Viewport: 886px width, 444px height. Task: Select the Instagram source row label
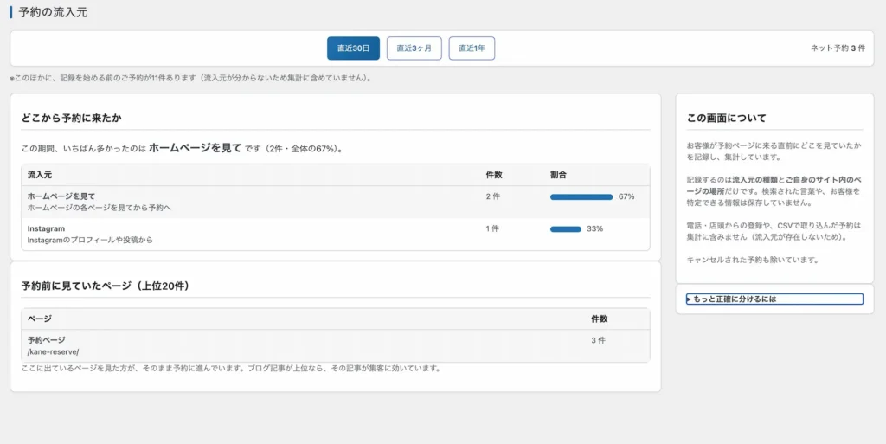click(x=46, y=228)
